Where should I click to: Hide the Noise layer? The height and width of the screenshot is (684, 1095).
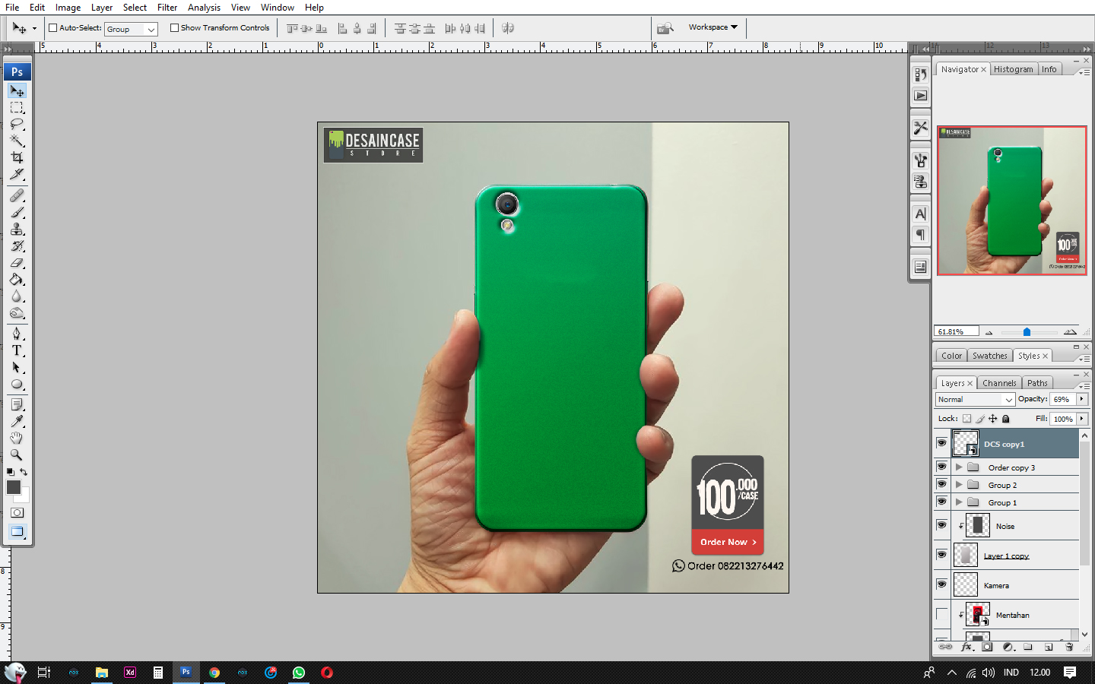(942, 526)
